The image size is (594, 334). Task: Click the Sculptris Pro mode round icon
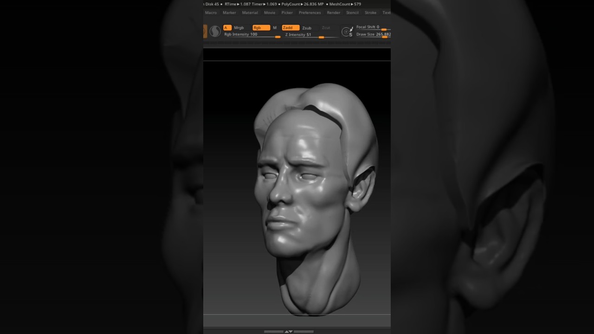tap(215, 31)
